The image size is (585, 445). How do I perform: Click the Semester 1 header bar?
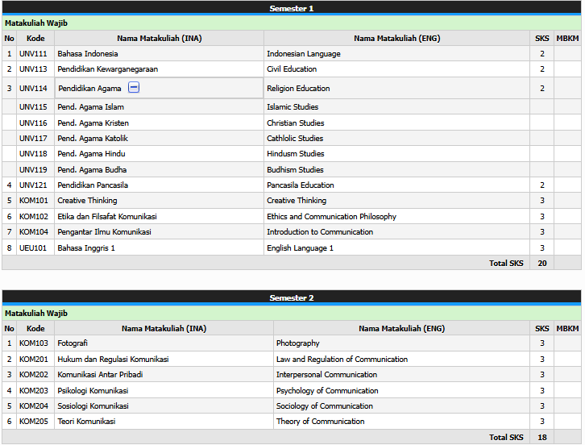pos(292,8)
